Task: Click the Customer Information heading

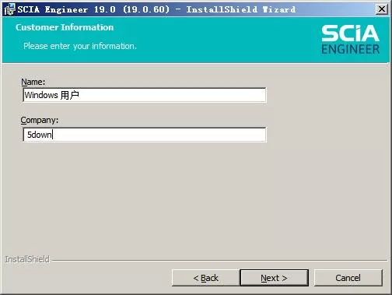Action: click(65, 27)
